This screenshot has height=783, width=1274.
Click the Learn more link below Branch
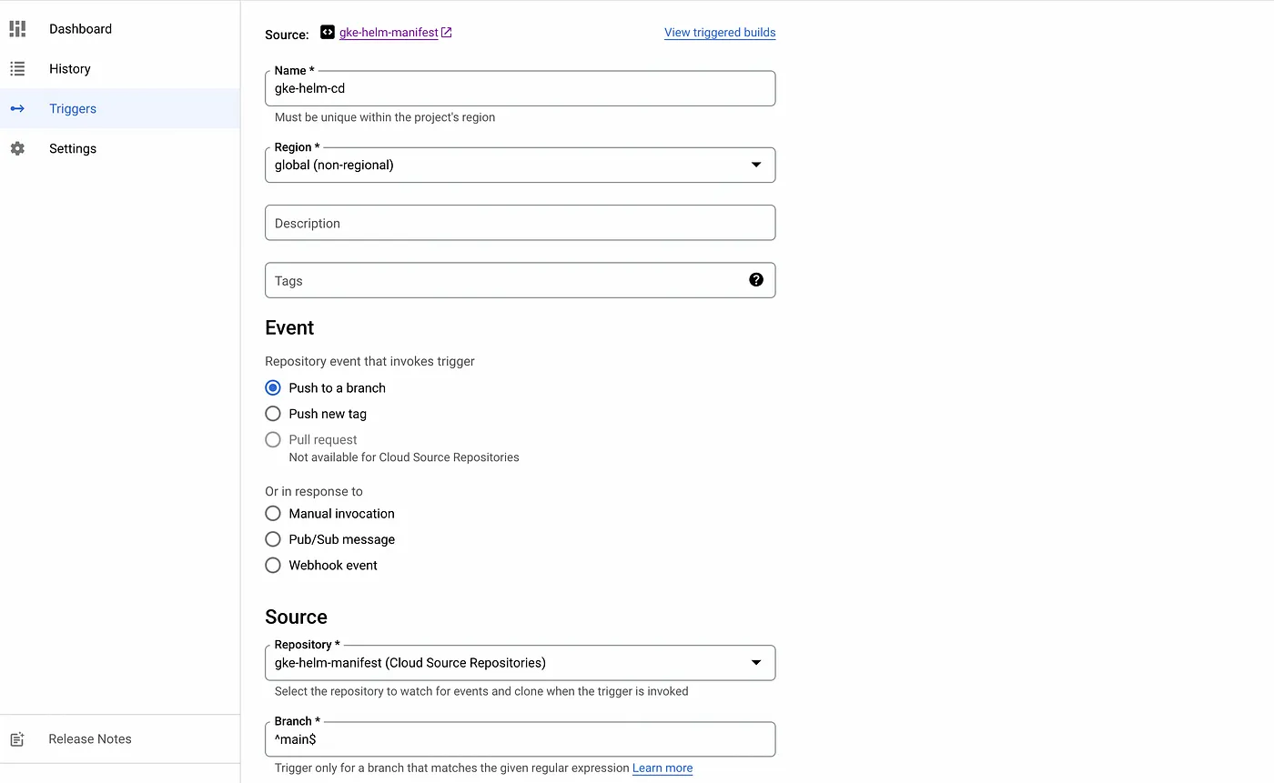pyautogui.click(x=662, y=768)
